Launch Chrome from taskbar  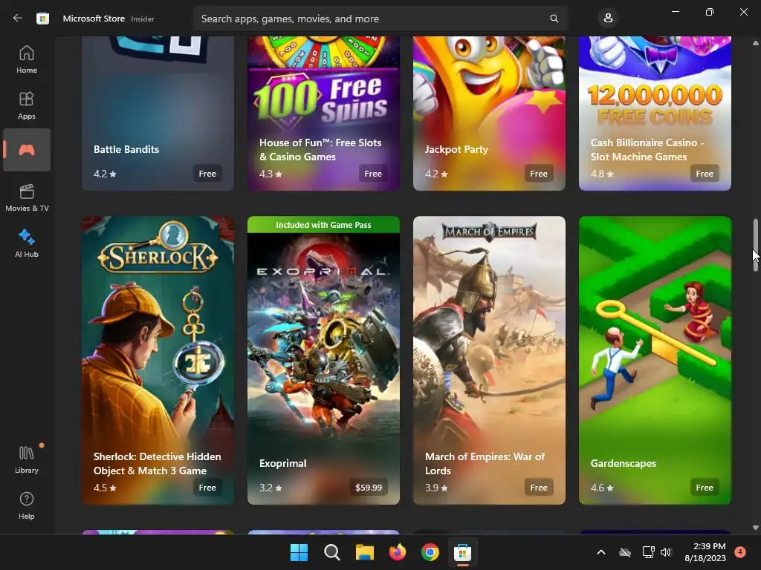click(x=430, y=552)
